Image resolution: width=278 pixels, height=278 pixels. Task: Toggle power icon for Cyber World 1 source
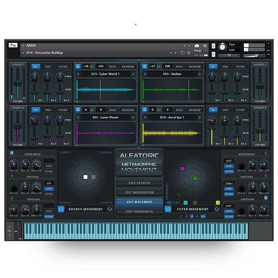tap(78, 66)
